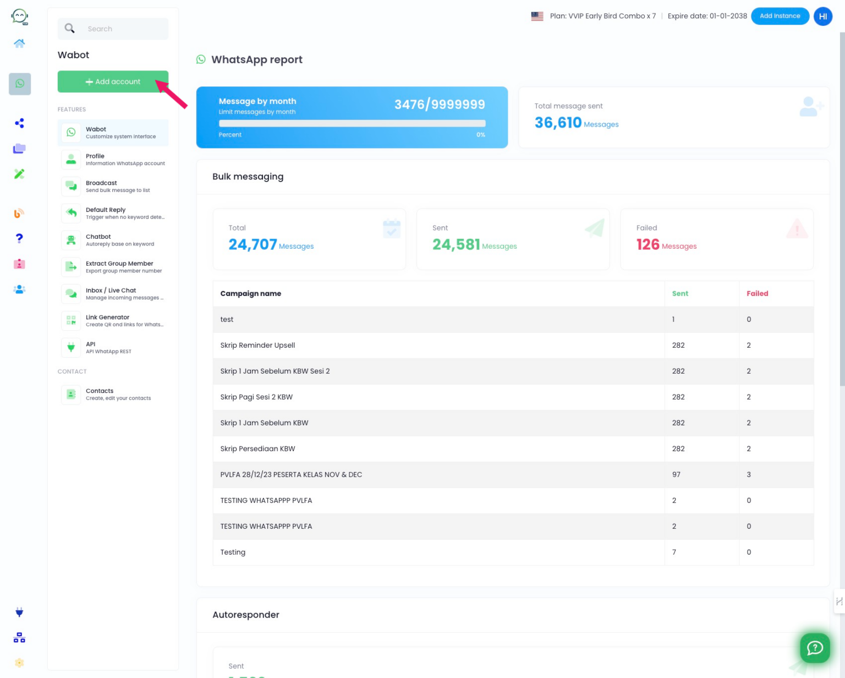Click the Skrip Reminder Upsell campaign row
This screenshot has width=845, height=678.
point(257,346)
